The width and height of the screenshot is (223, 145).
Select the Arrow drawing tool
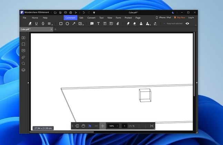coord(74,23)
